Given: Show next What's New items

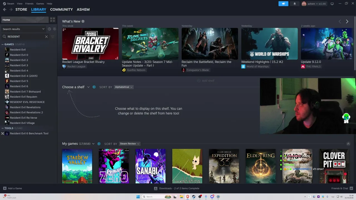Looking at the screenshot, I should [347, 21].
